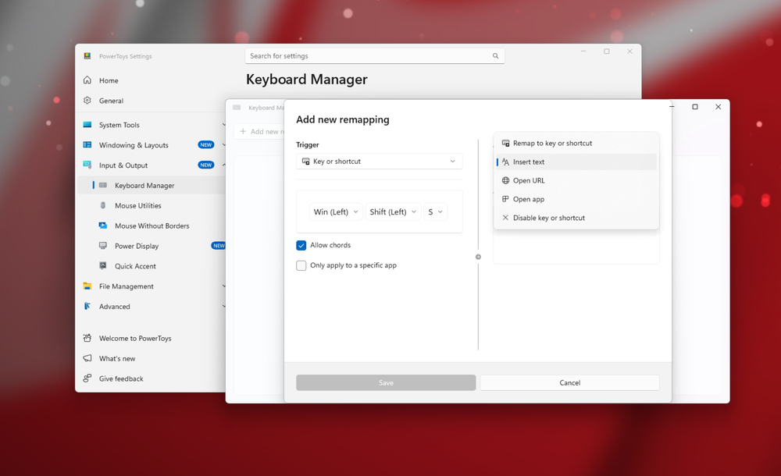
Task: Collapse the Input & Output chevron
Action: coord(223,165)
